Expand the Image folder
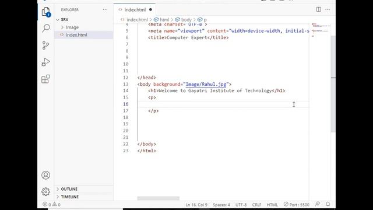Screen dimensions: 373x210 click(72, 27)
